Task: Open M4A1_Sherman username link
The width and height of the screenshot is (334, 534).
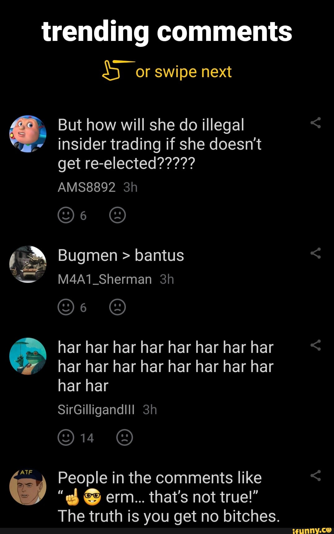Action: [105, 279]
